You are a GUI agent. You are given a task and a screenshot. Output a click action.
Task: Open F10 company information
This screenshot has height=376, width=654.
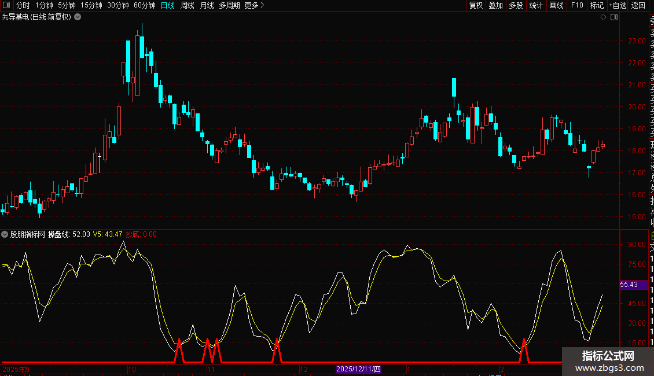pyautogui.click(x=577, y=5)
